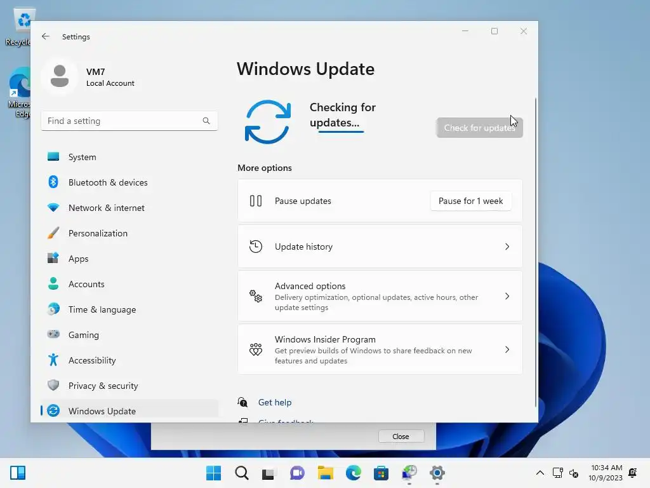650x488 pixels.
Task: Click the Accessibility figure icon
Action: pyautogui.click(x=53, y=360)
